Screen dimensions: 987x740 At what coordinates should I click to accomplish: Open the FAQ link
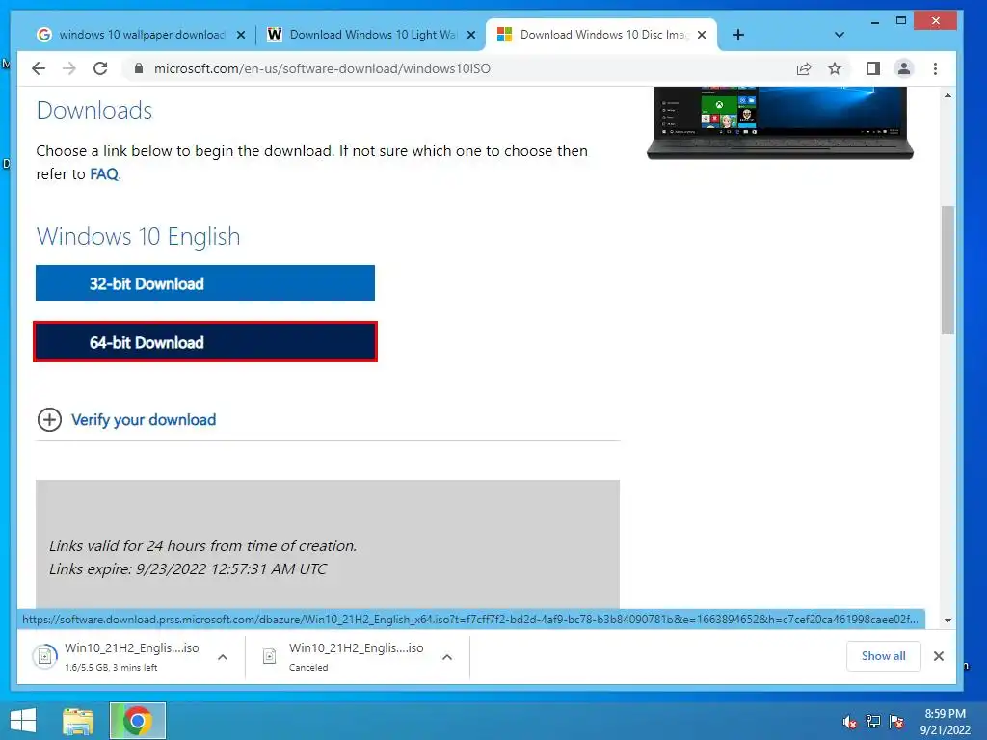pyautogui.click(x=104, y=174)
